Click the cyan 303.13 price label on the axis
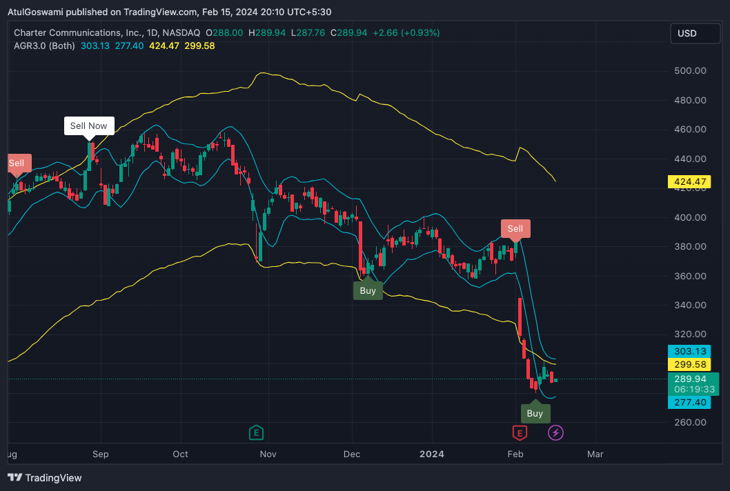The image size is (730, 491). click(689, 352)
